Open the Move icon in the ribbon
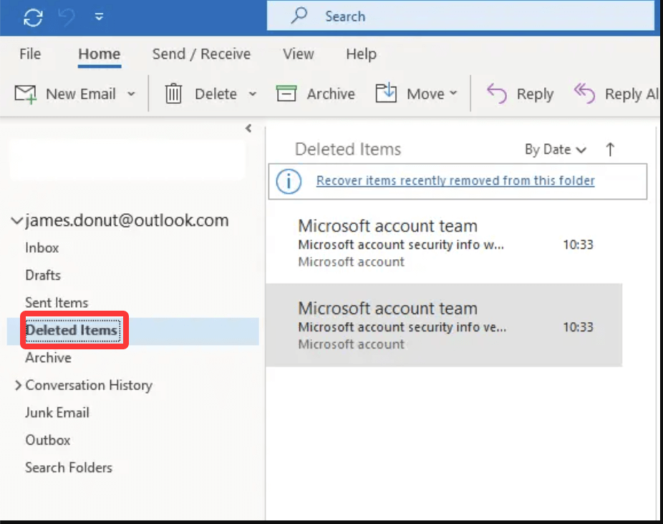663x524 pixels. pos(386,93)
